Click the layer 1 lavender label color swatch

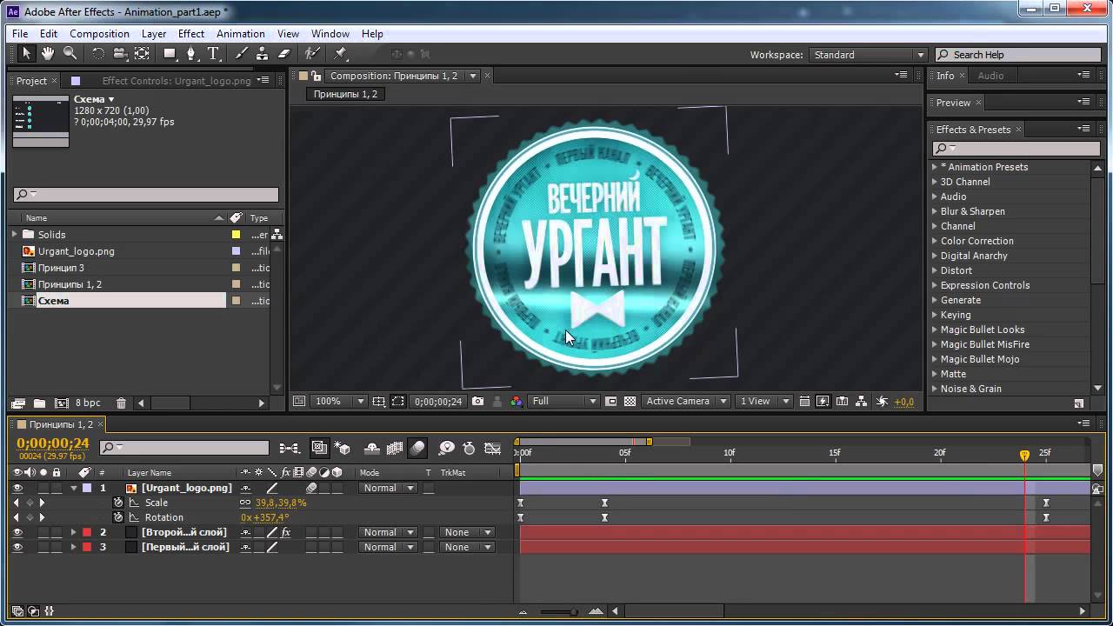[x=86, y=489]
